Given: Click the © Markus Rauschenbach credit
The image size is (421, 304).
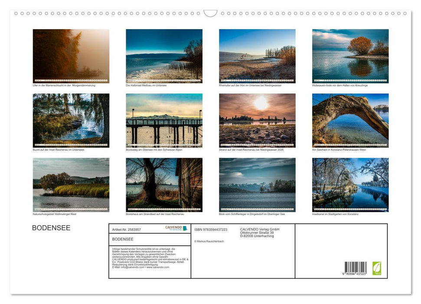Looking at the screenshot, I should click(x=209, y=241).
